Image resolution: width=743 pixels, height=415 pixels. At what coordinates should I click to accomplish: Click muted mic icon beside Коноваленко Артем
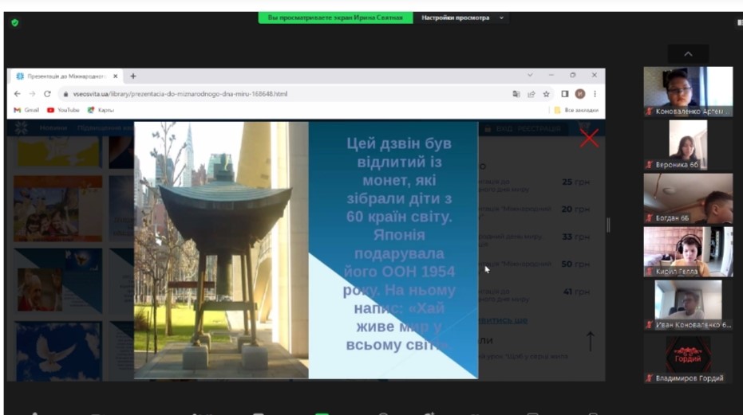(649, 112)
